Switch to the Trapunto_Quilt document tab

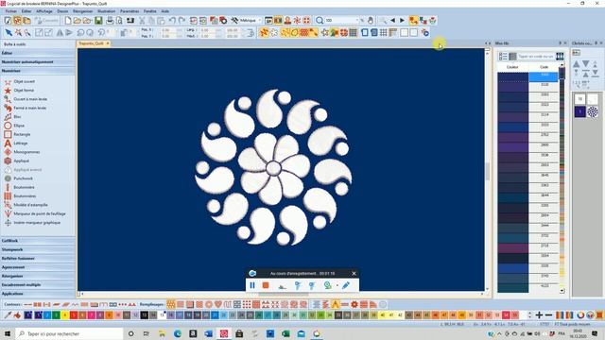point(91,43)
